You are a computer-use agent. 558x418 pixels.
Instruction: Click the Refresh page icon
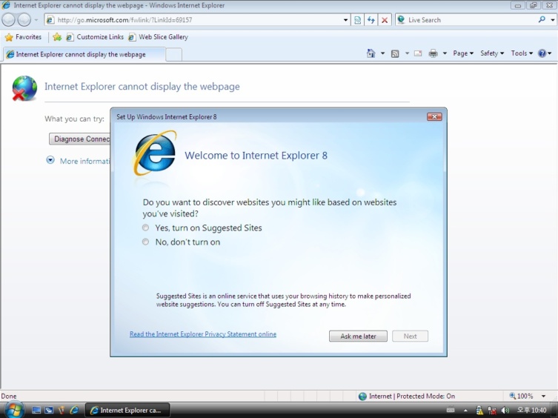(x=371, y=20)
